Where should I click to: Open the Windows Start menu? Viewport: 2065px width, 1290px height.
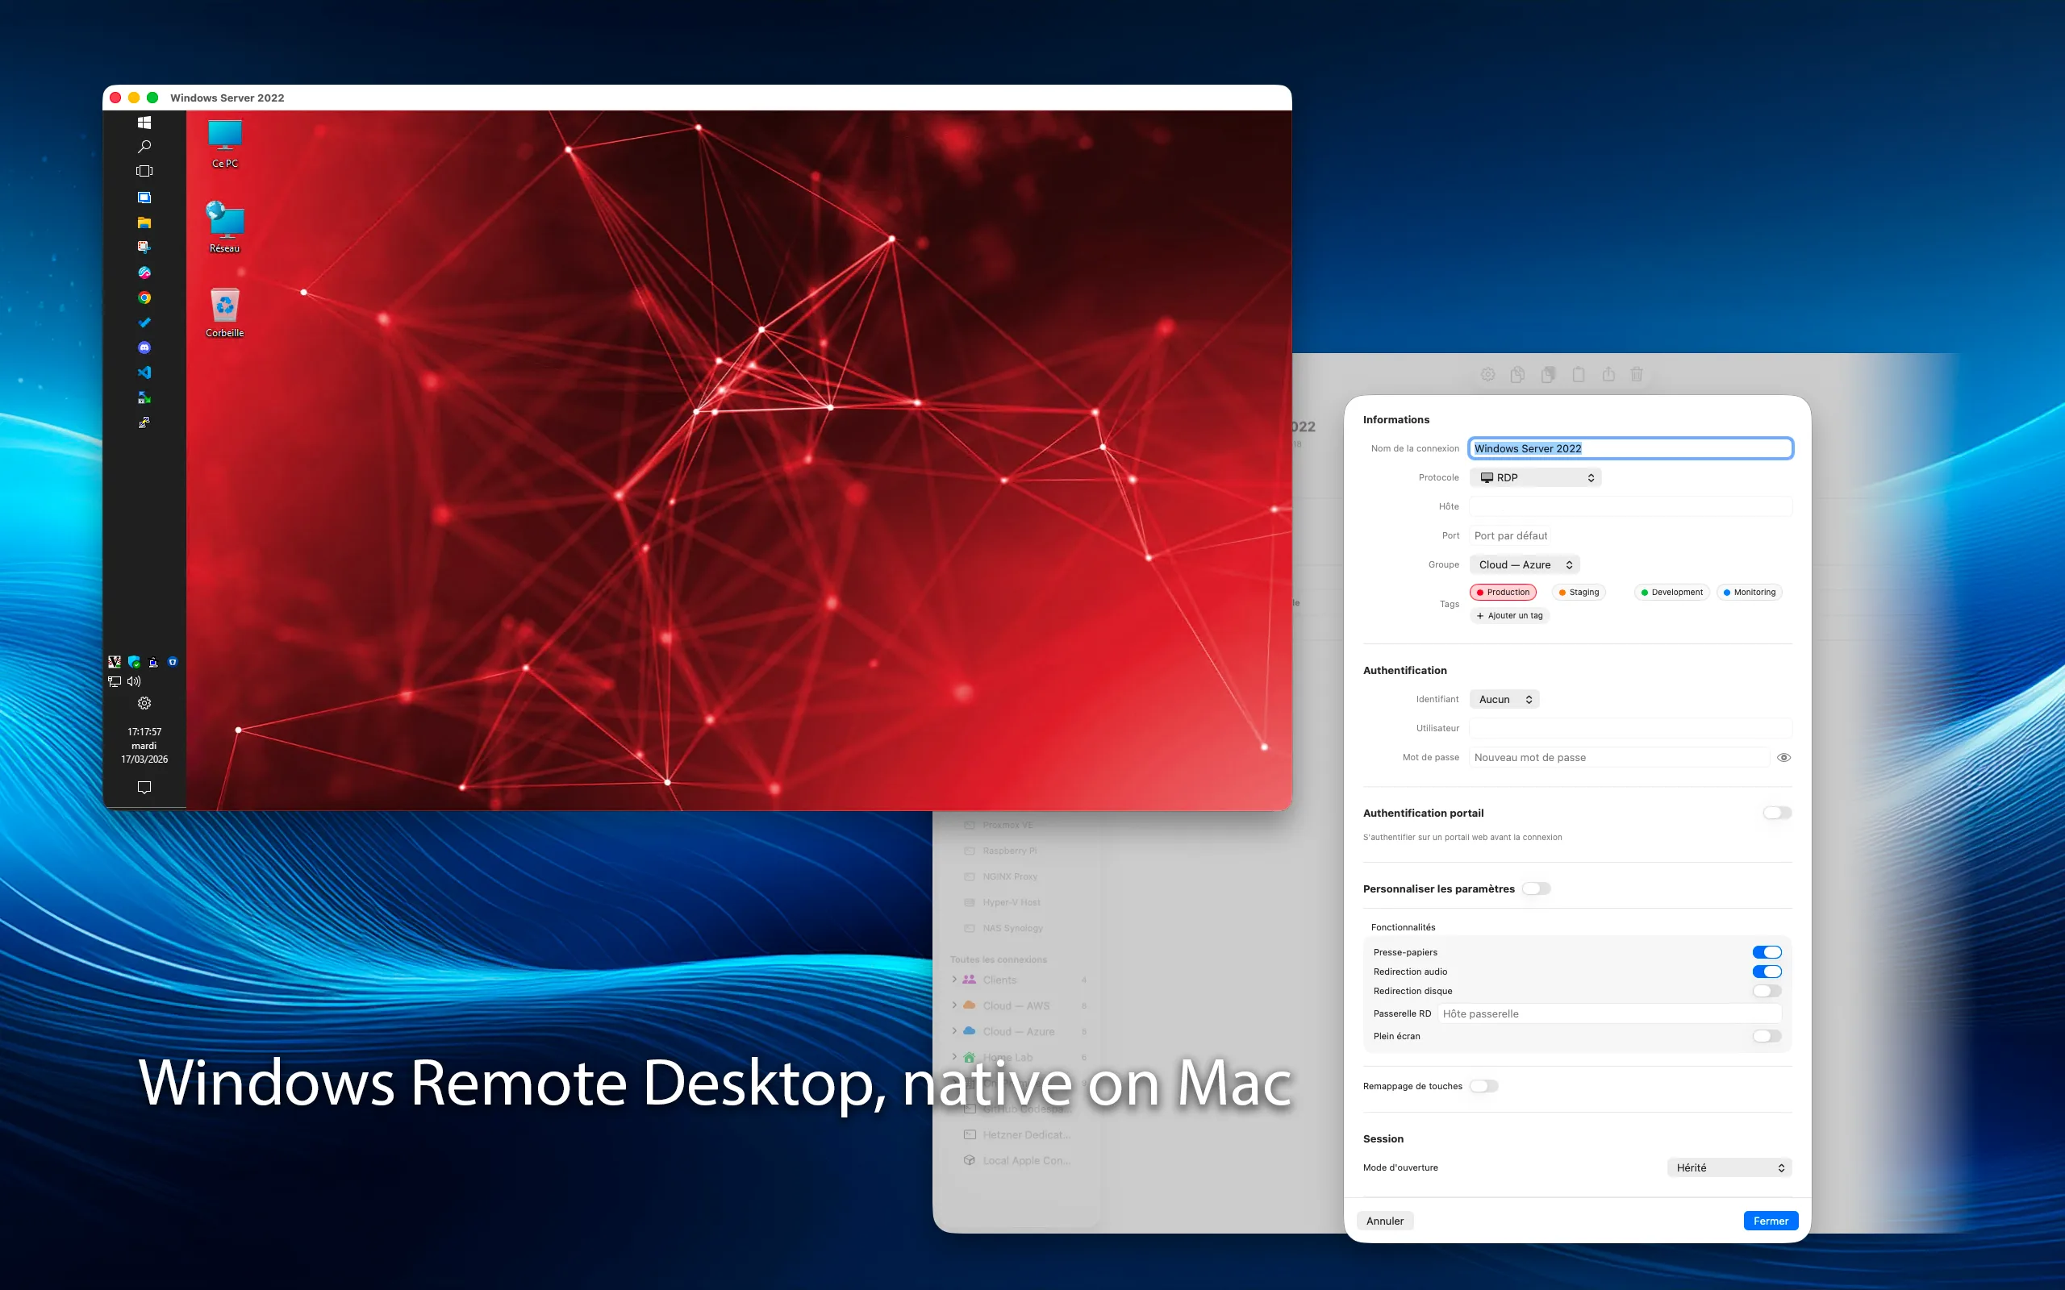[144, 122]
